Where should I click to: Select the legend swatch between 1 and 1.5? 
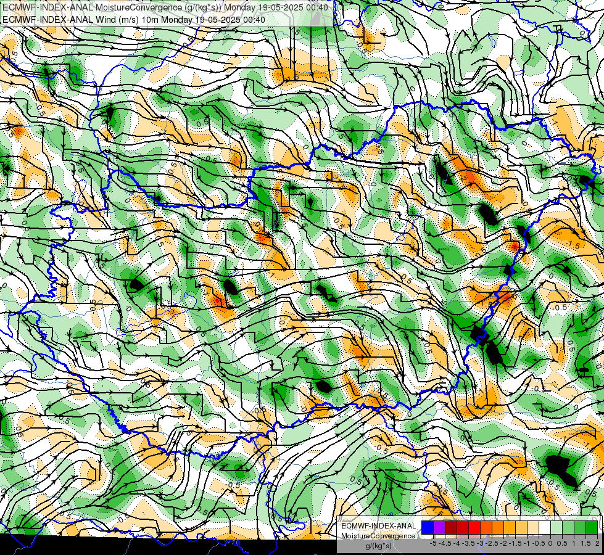click(580, 528)
